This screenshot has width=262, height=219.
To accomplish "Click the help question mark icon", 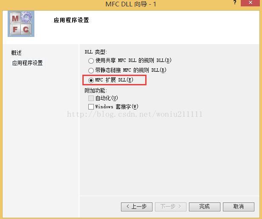I will (x=235, y=3).
